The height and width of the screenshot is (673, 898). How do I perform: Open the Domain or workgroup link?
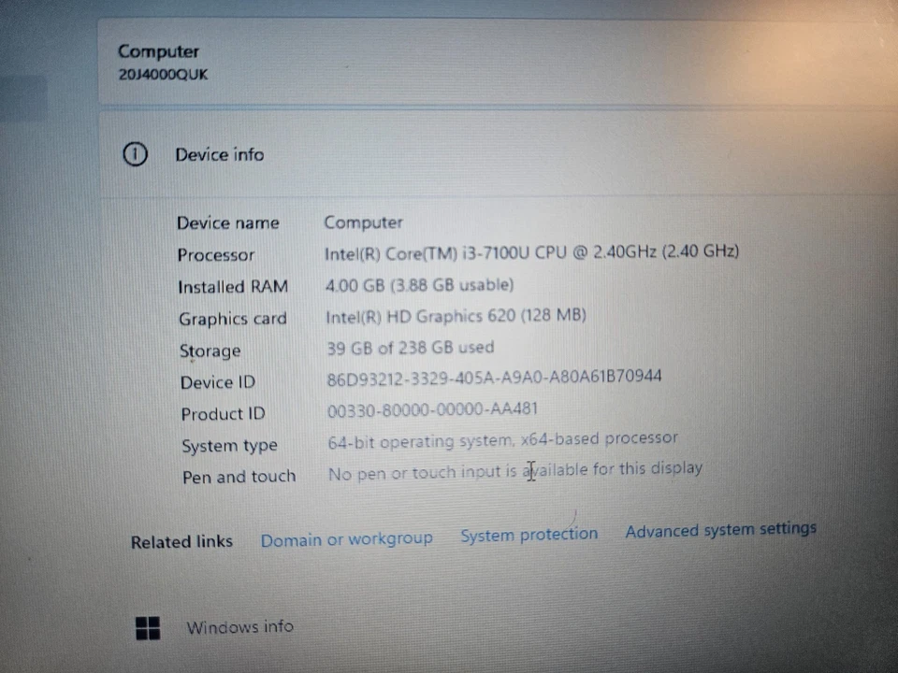click(346, 539)
